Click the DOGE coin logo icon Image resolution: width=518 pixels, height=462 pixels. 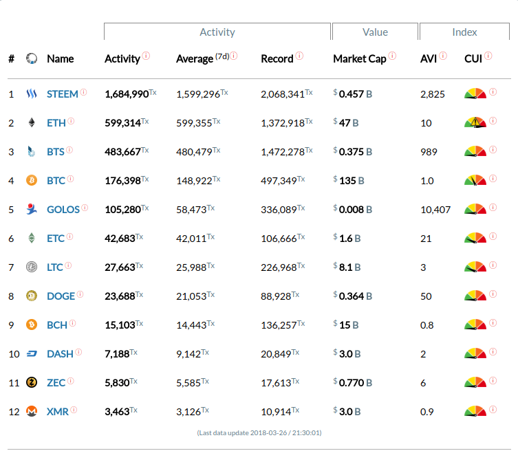(32, 296)
